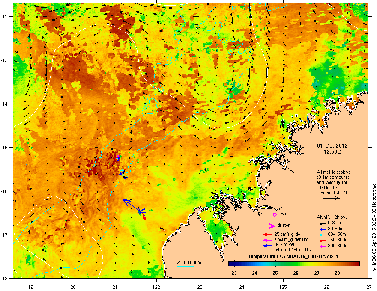Click the colorbar tick label 28
Screen dimensions: 377x291
pos(337,273)
